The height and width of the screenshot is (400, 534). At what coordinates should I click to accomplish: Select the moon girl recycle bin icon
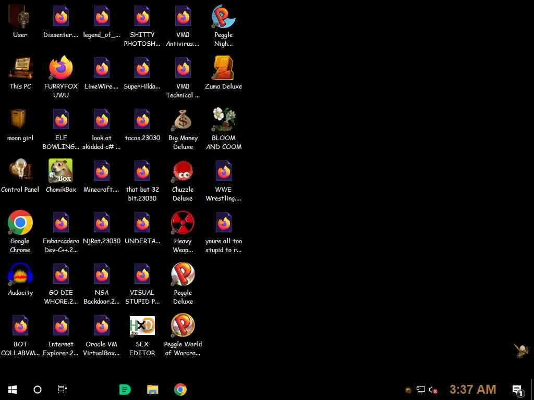coord(18,119)
